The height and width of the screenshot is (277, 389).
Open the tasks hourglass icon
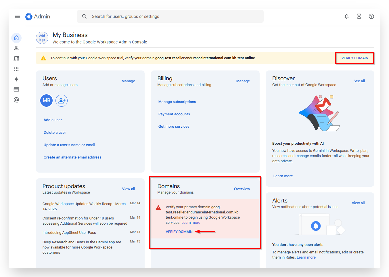(359, 16)
